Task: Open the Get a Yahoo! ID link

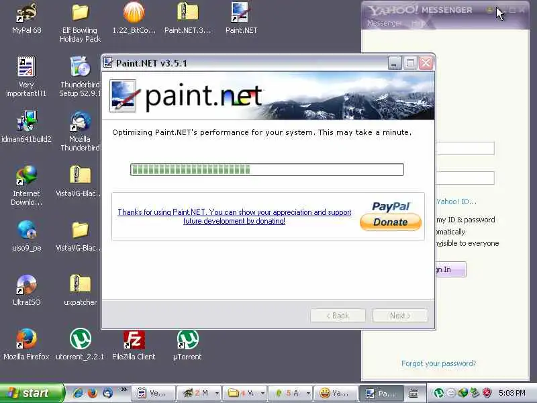Action: [456, 201]
